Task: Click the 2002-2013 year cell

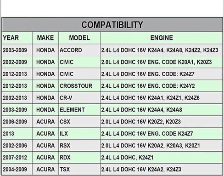Action: click(17, 98)
